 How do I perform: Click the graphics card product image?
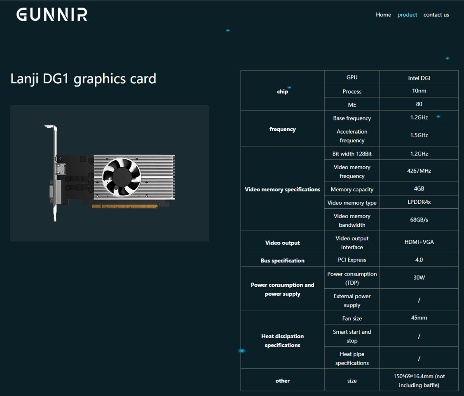coord(110,173)
